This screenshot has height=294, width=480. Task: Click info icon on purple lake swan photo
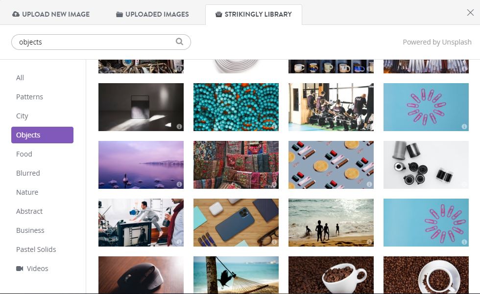179,184
